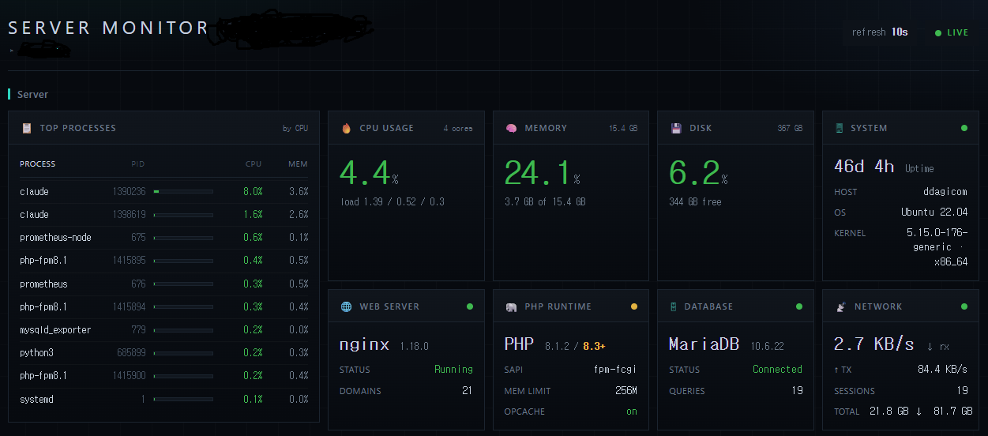Click the 'by CPU' sort label
The width and height of the screenshot is (988, 436).
click(x=295, y=128)
